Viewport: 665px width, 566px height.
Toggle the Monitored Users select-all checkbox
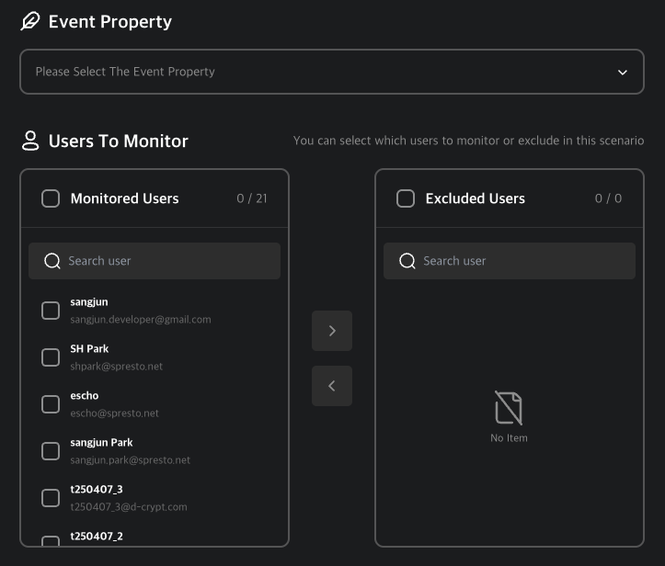pos(51,198)
